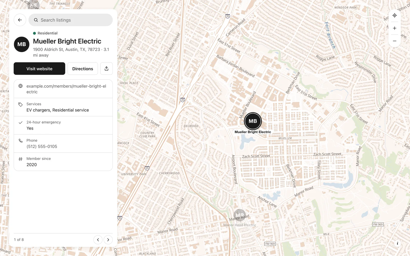Go to previous listing with left chevron
410x256 pixels.
pos(98,240)
